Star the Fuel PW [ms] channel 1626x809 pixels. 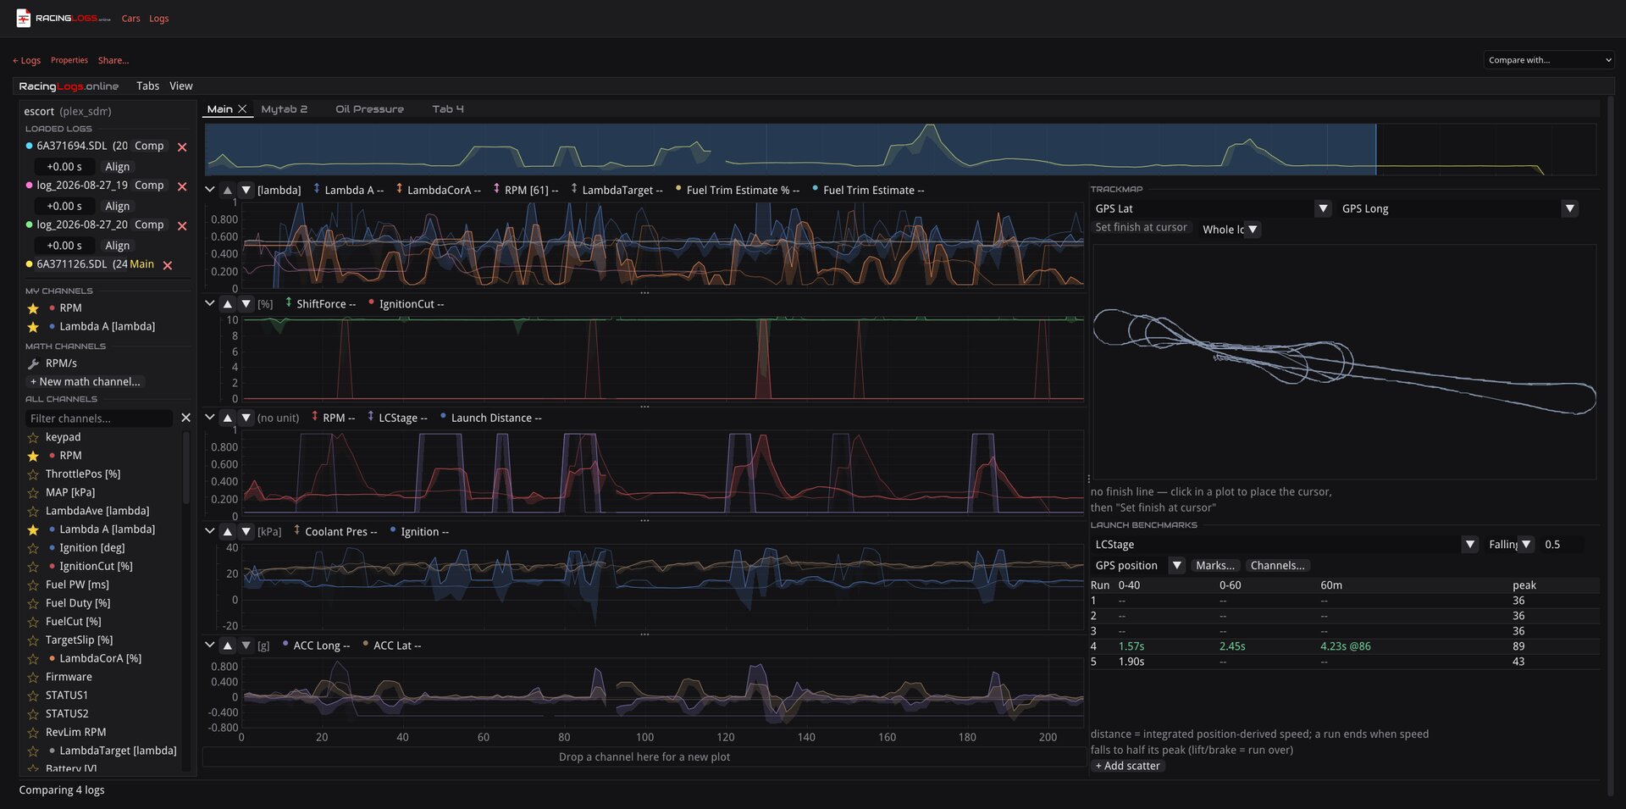click(33, 585)
